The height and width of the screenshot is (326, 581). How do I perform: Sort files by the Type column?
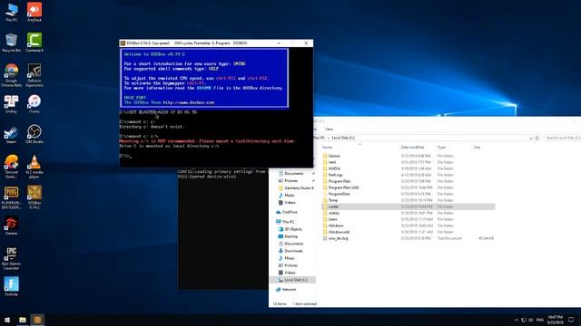(441, 147)
